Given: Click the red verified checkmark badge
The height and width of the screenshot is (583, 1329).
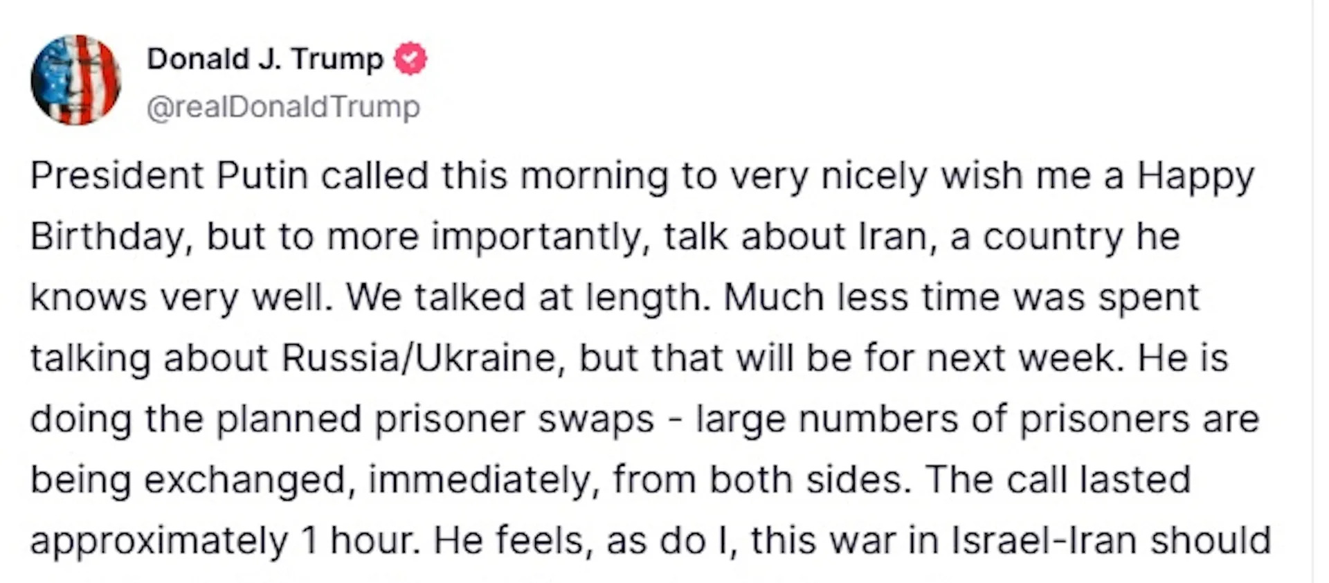Looking at the screenshot, I should click(410, 59).
